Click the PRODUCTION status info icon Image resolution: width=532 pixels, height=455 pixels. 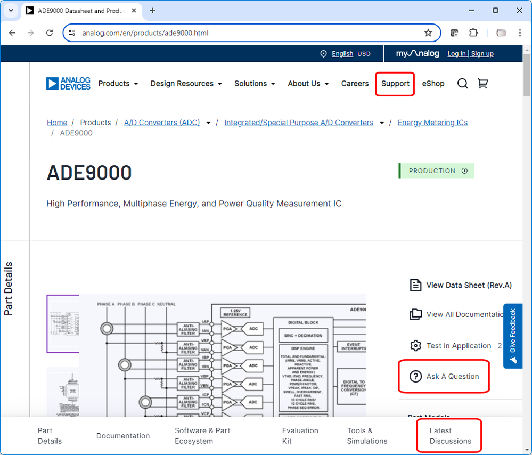coord(464,171)
